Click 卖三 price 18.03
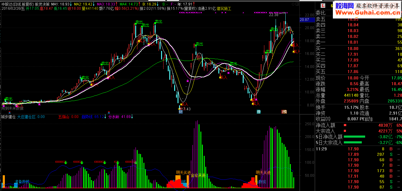This screenshot has height=191, width=402. click(x=353, y=31)
